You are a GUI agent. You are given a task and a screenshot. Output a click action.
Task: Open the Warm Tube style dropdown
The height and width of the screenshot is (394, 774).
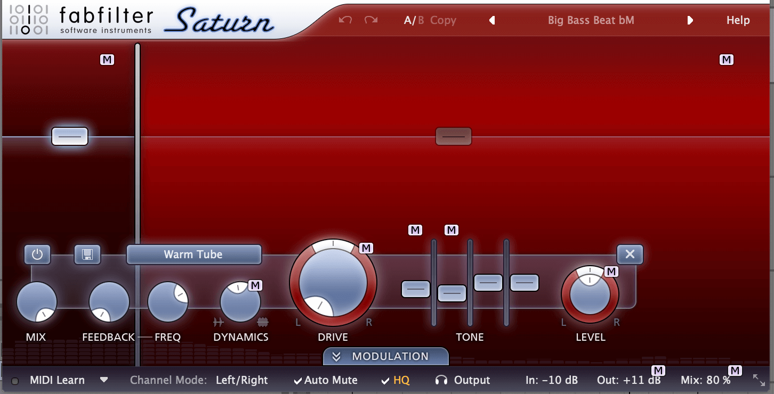coord(194,255)
